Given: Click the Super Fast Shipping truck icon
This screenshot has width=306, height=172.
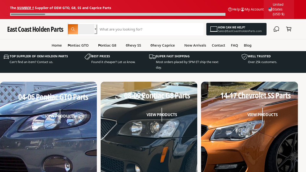Looking at the screenshot, I should 152,57.
